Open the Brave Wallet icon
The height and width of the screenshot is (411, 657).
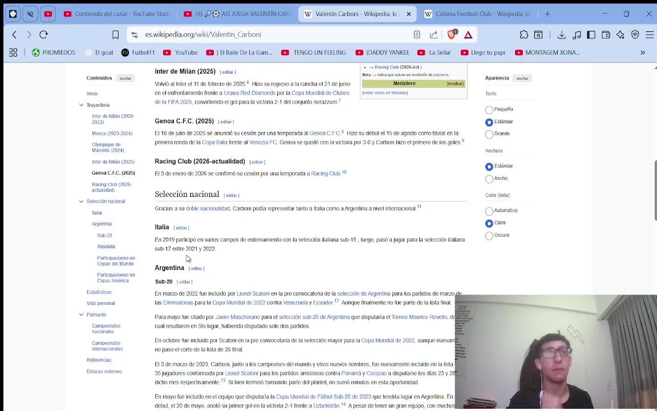[x=606, y=35]
